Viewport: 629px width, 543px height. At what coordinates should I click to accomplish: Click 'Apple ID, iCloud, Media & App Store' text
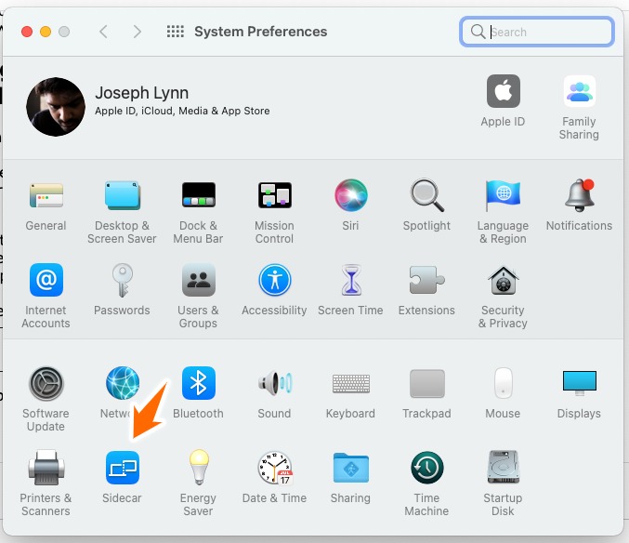coord(182,111)
